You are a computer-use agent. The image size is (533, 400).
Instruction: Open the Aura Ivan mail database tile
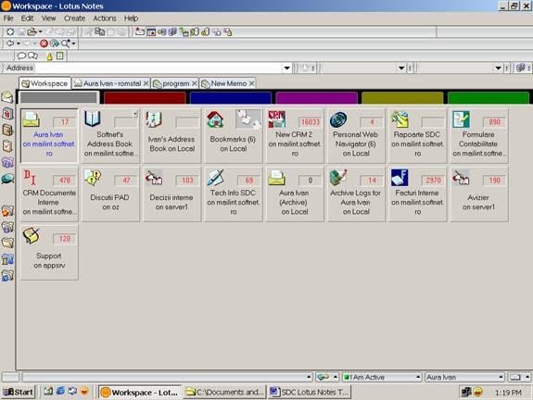tap(49, 136)
